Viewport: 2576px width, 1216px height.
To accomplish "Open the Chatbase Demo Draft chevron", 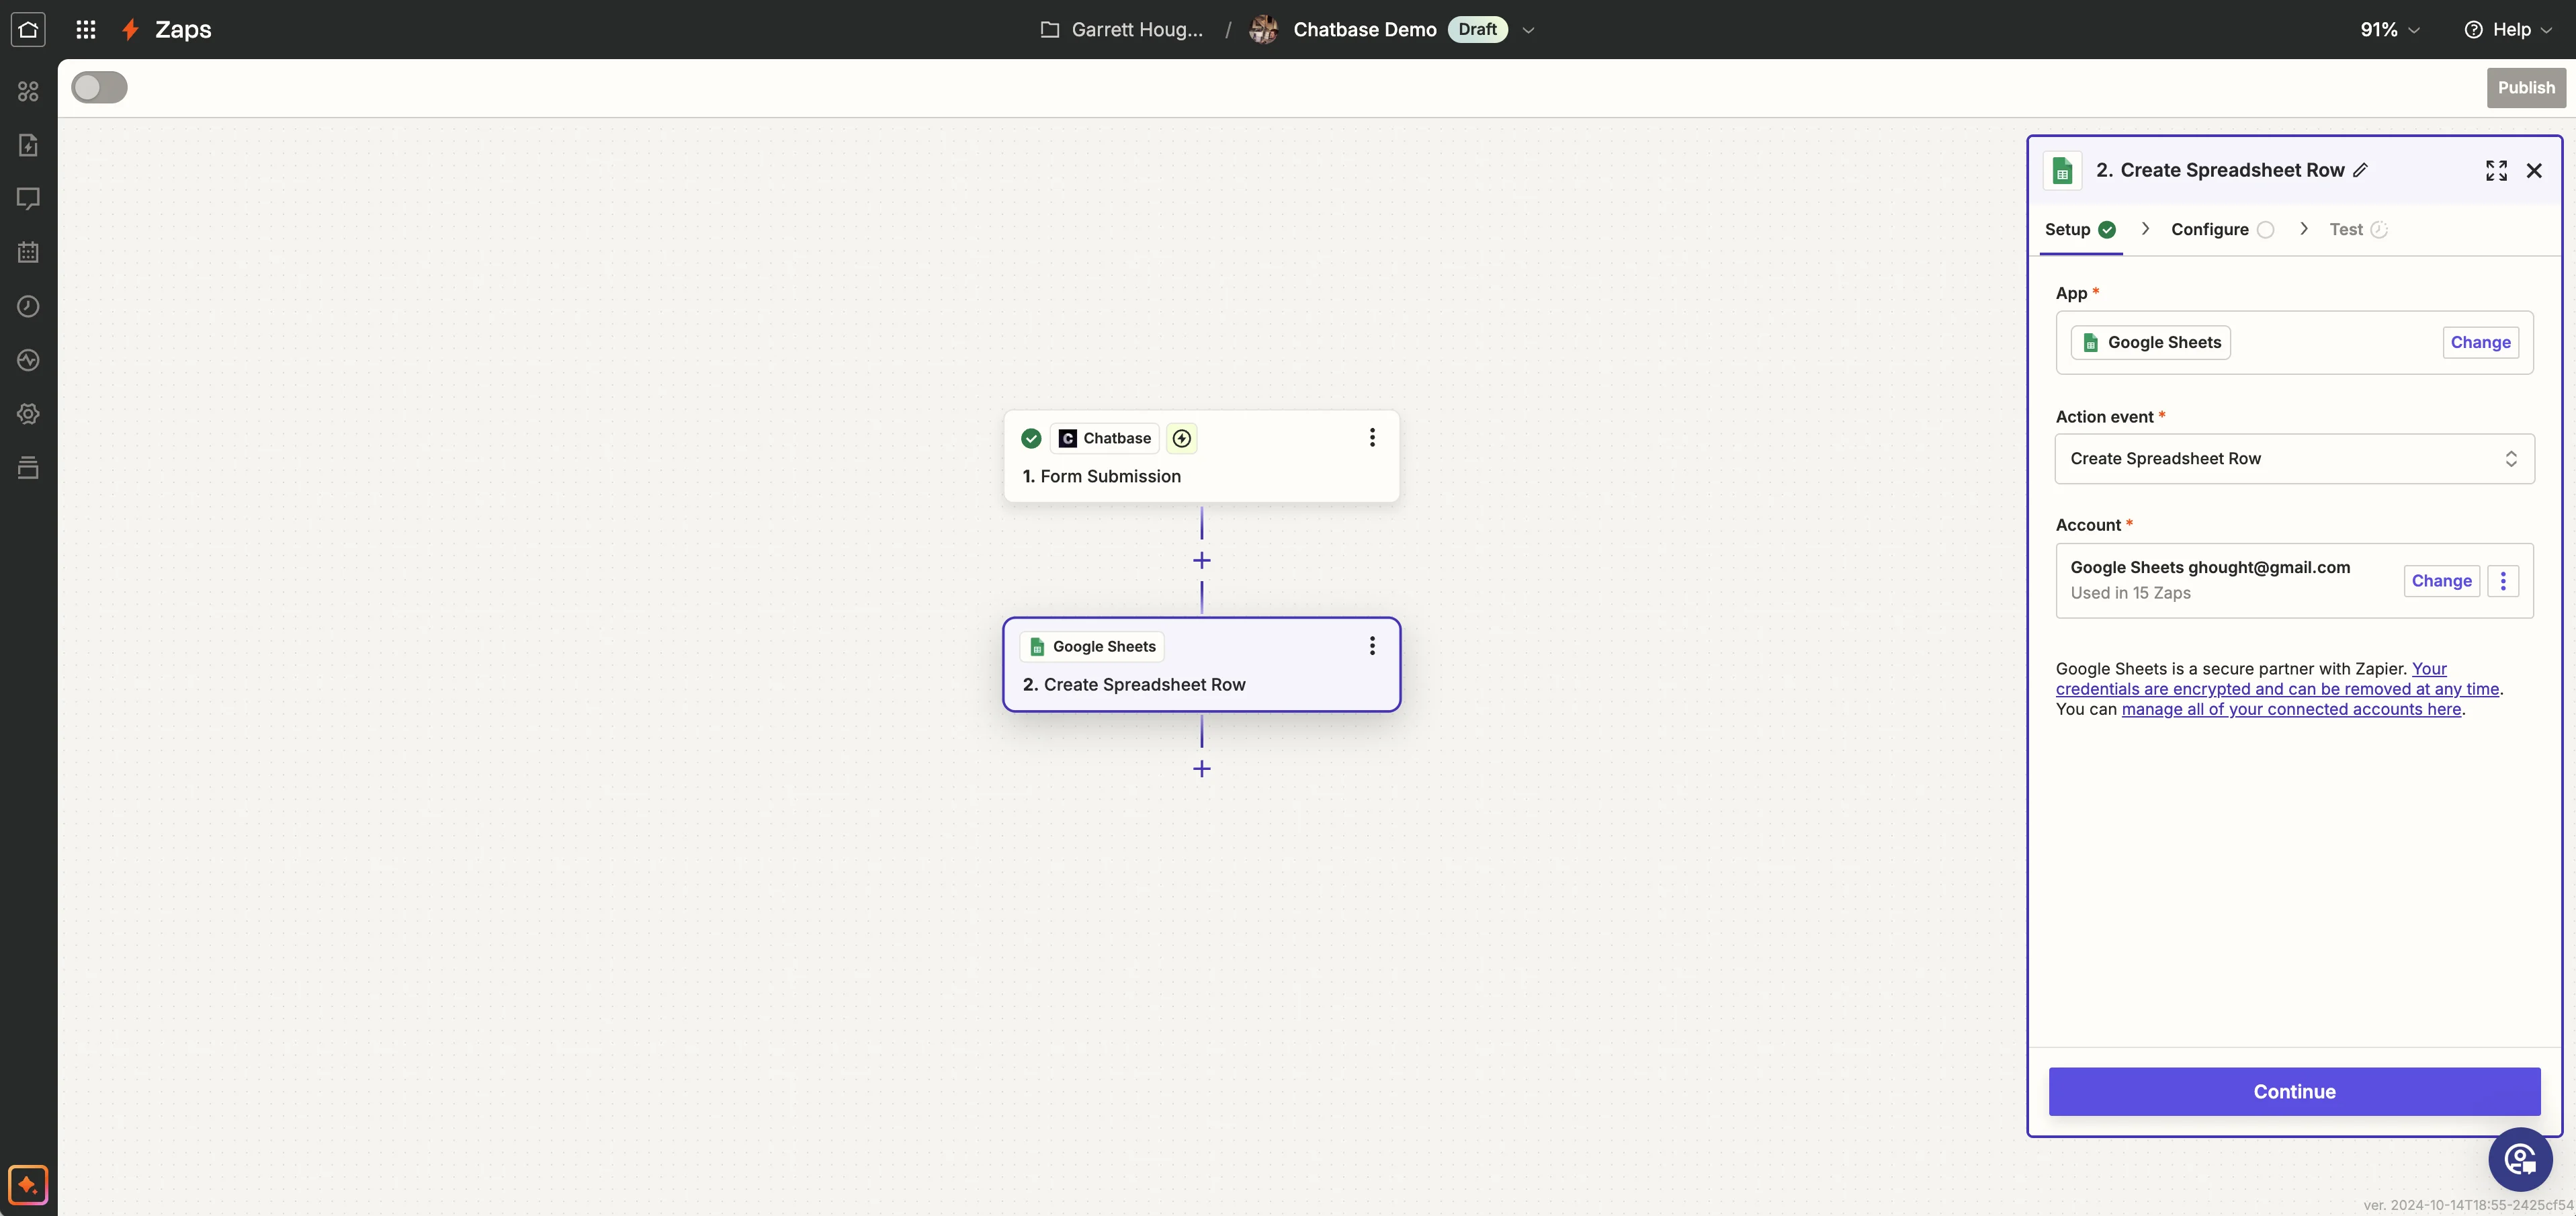I will (1528, 30).
